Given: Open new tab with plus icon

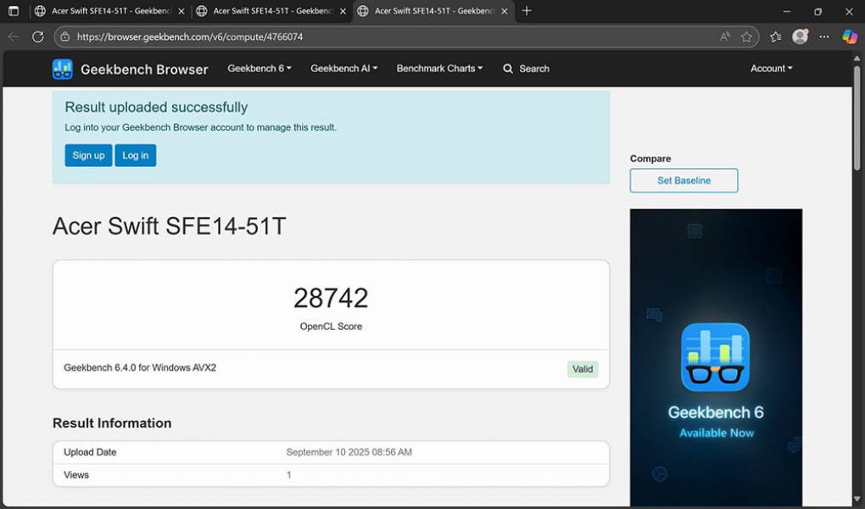Looking at the screenshot, I should (x=527, y=11).
